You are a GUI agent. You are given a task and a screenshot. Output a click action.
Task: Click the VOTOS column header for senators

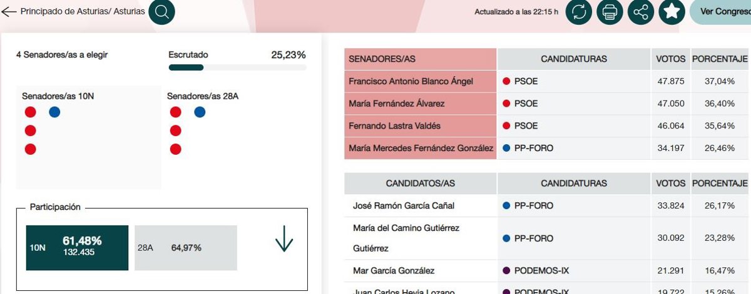pyautogui.click(x=671, y=59)
